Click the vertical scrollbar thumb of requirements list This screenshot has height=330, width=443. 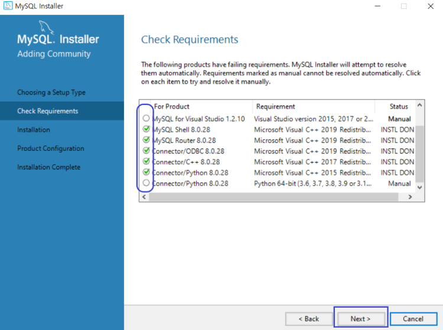point(419,154)
